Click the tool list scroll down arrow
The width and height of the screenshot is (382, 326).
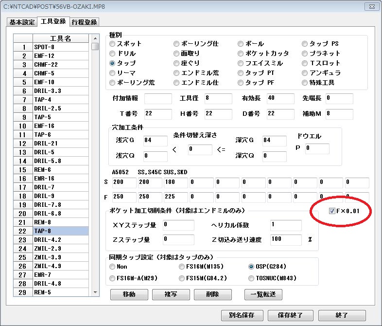click(95, 292)
